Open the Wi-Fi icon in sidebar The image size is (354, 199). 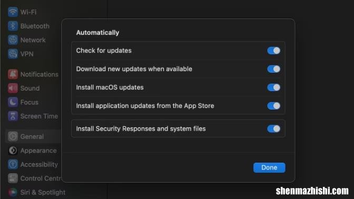(13, 12)
